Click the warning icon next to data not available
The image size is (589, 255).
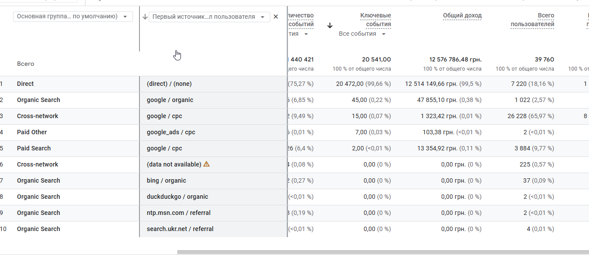207,164
